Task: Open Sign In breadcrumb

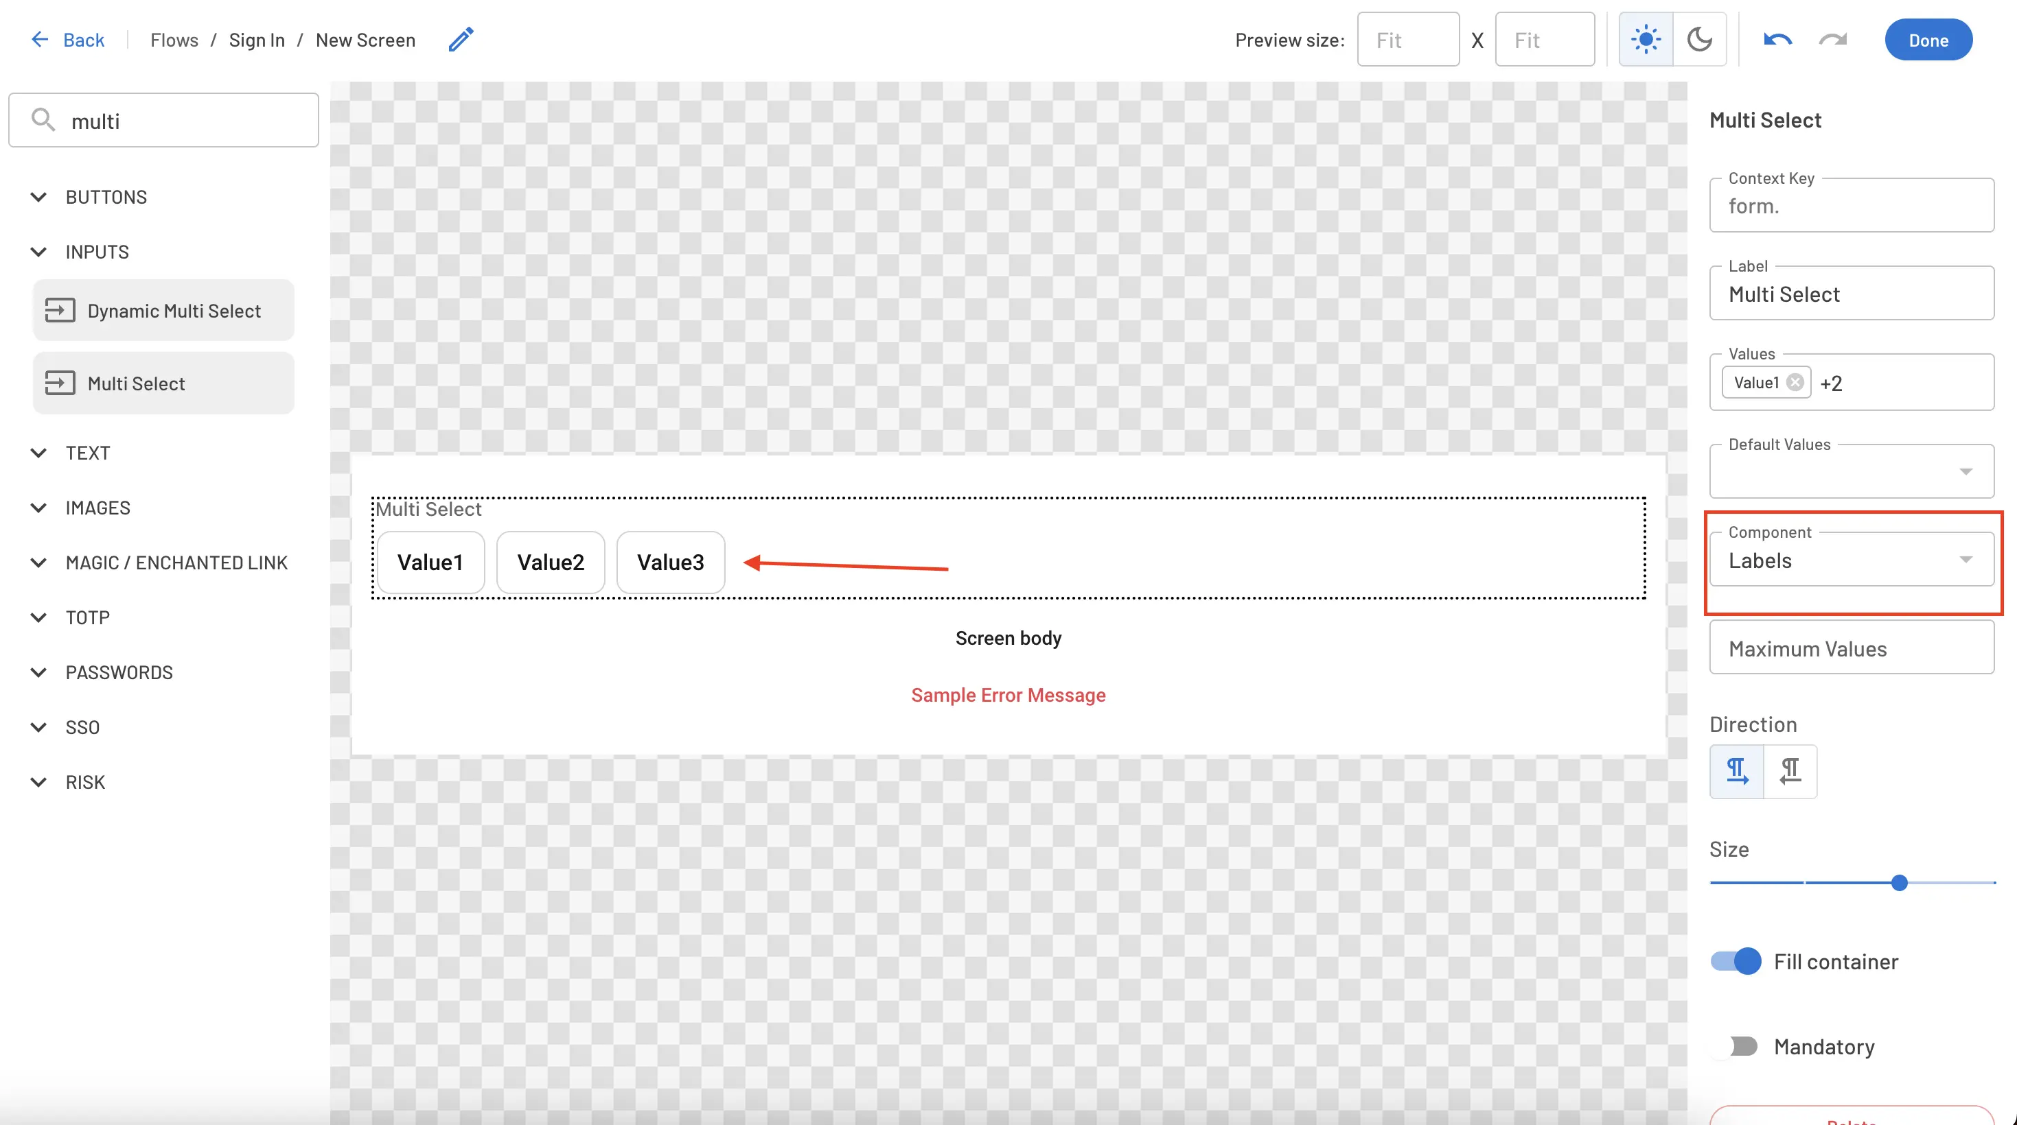Action: coord(256,40)
